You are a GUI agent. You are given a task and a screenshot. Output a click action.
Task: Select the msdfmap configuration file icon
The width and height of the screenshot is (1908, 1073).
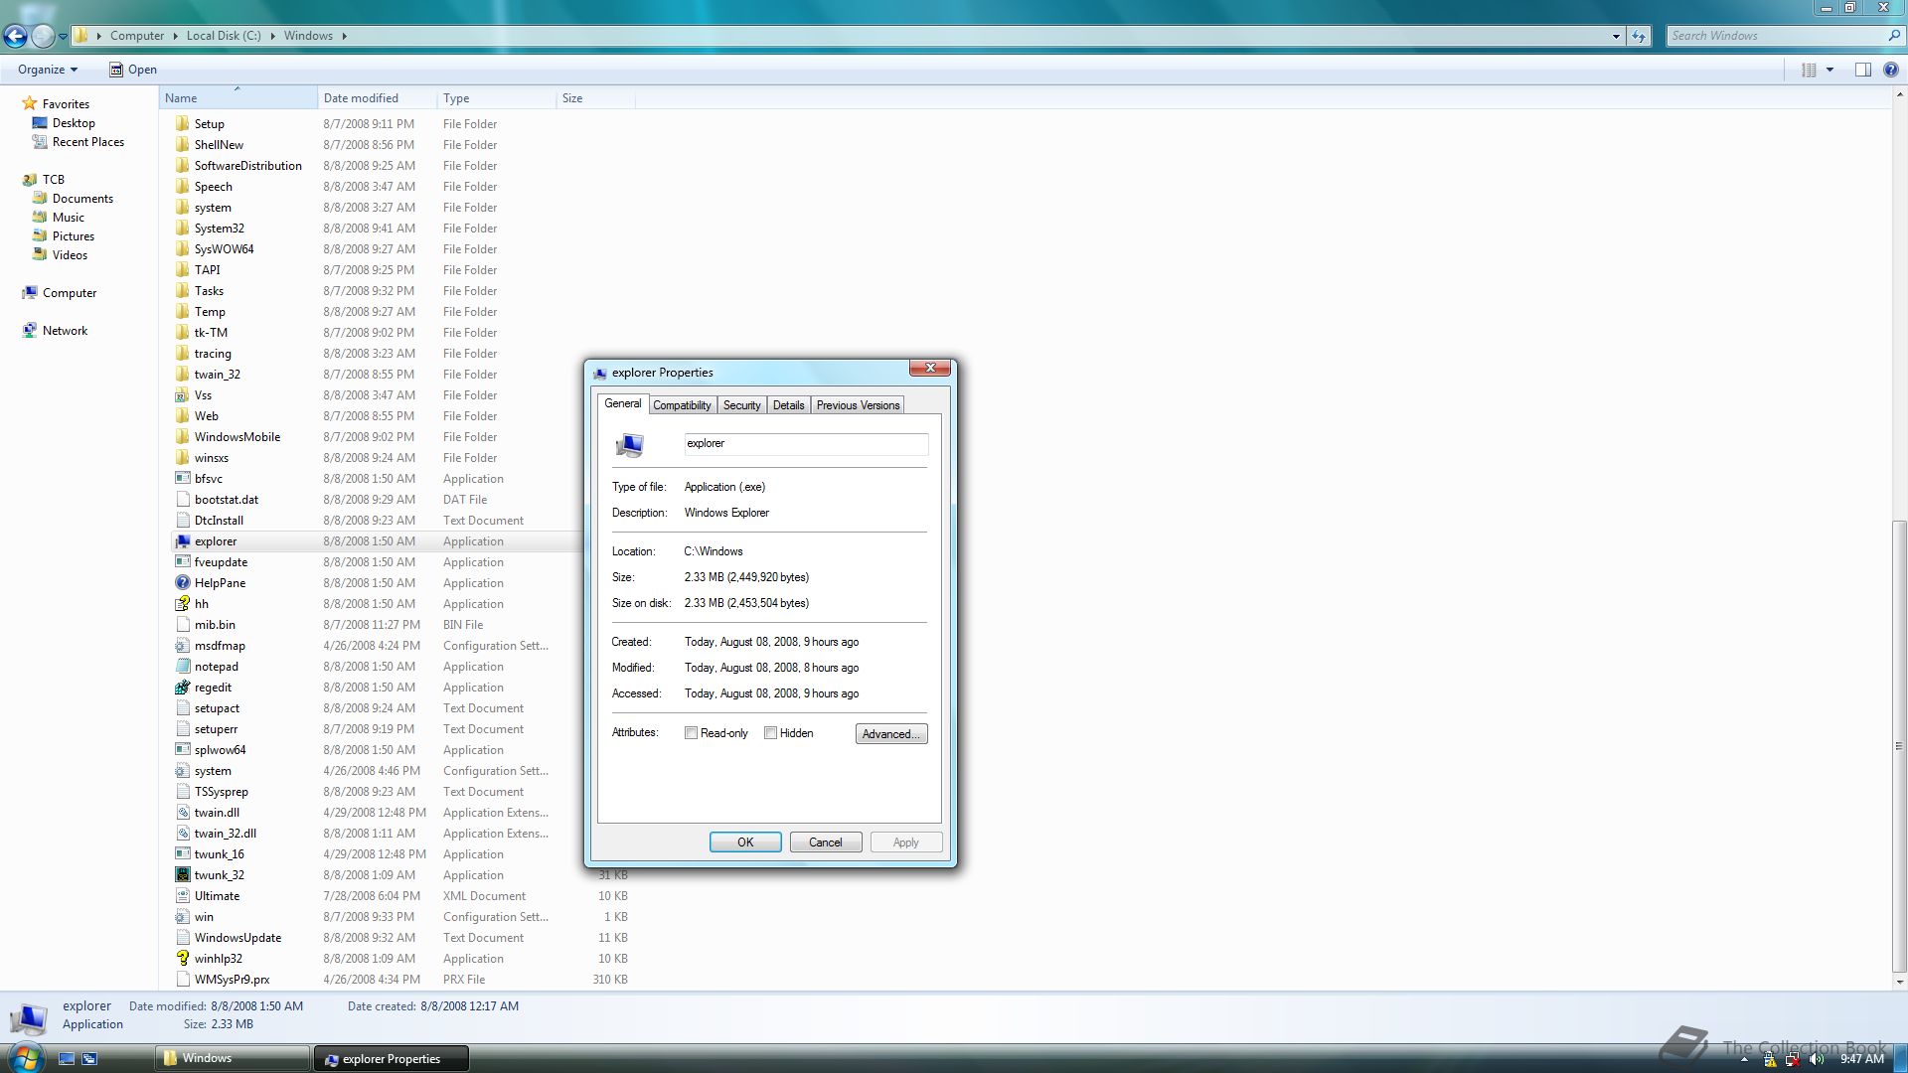[183, 646]
